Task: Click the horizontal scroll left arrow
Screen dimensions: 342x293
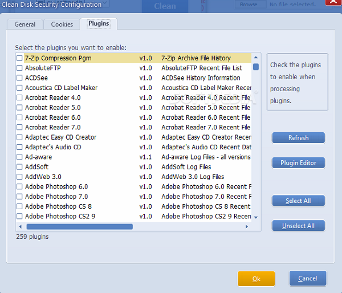Action: coord(21,227)
